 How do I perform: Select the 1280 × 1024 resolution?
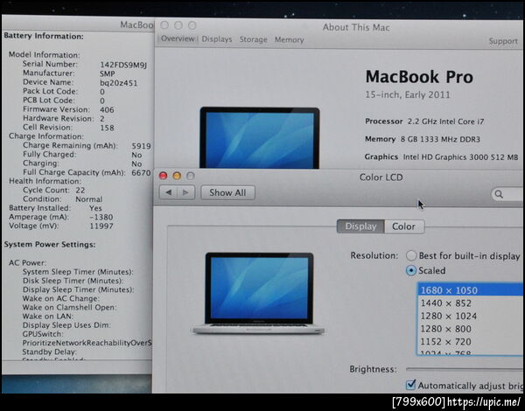[x=470, y=316]
